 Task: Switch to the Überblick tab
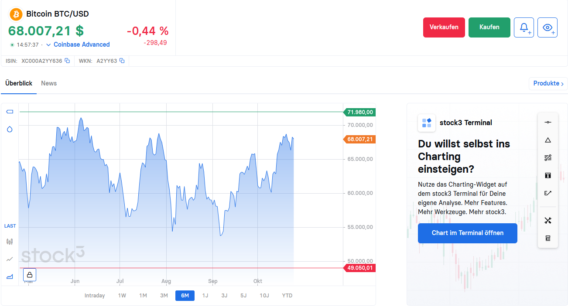click(x=19, y=83)
